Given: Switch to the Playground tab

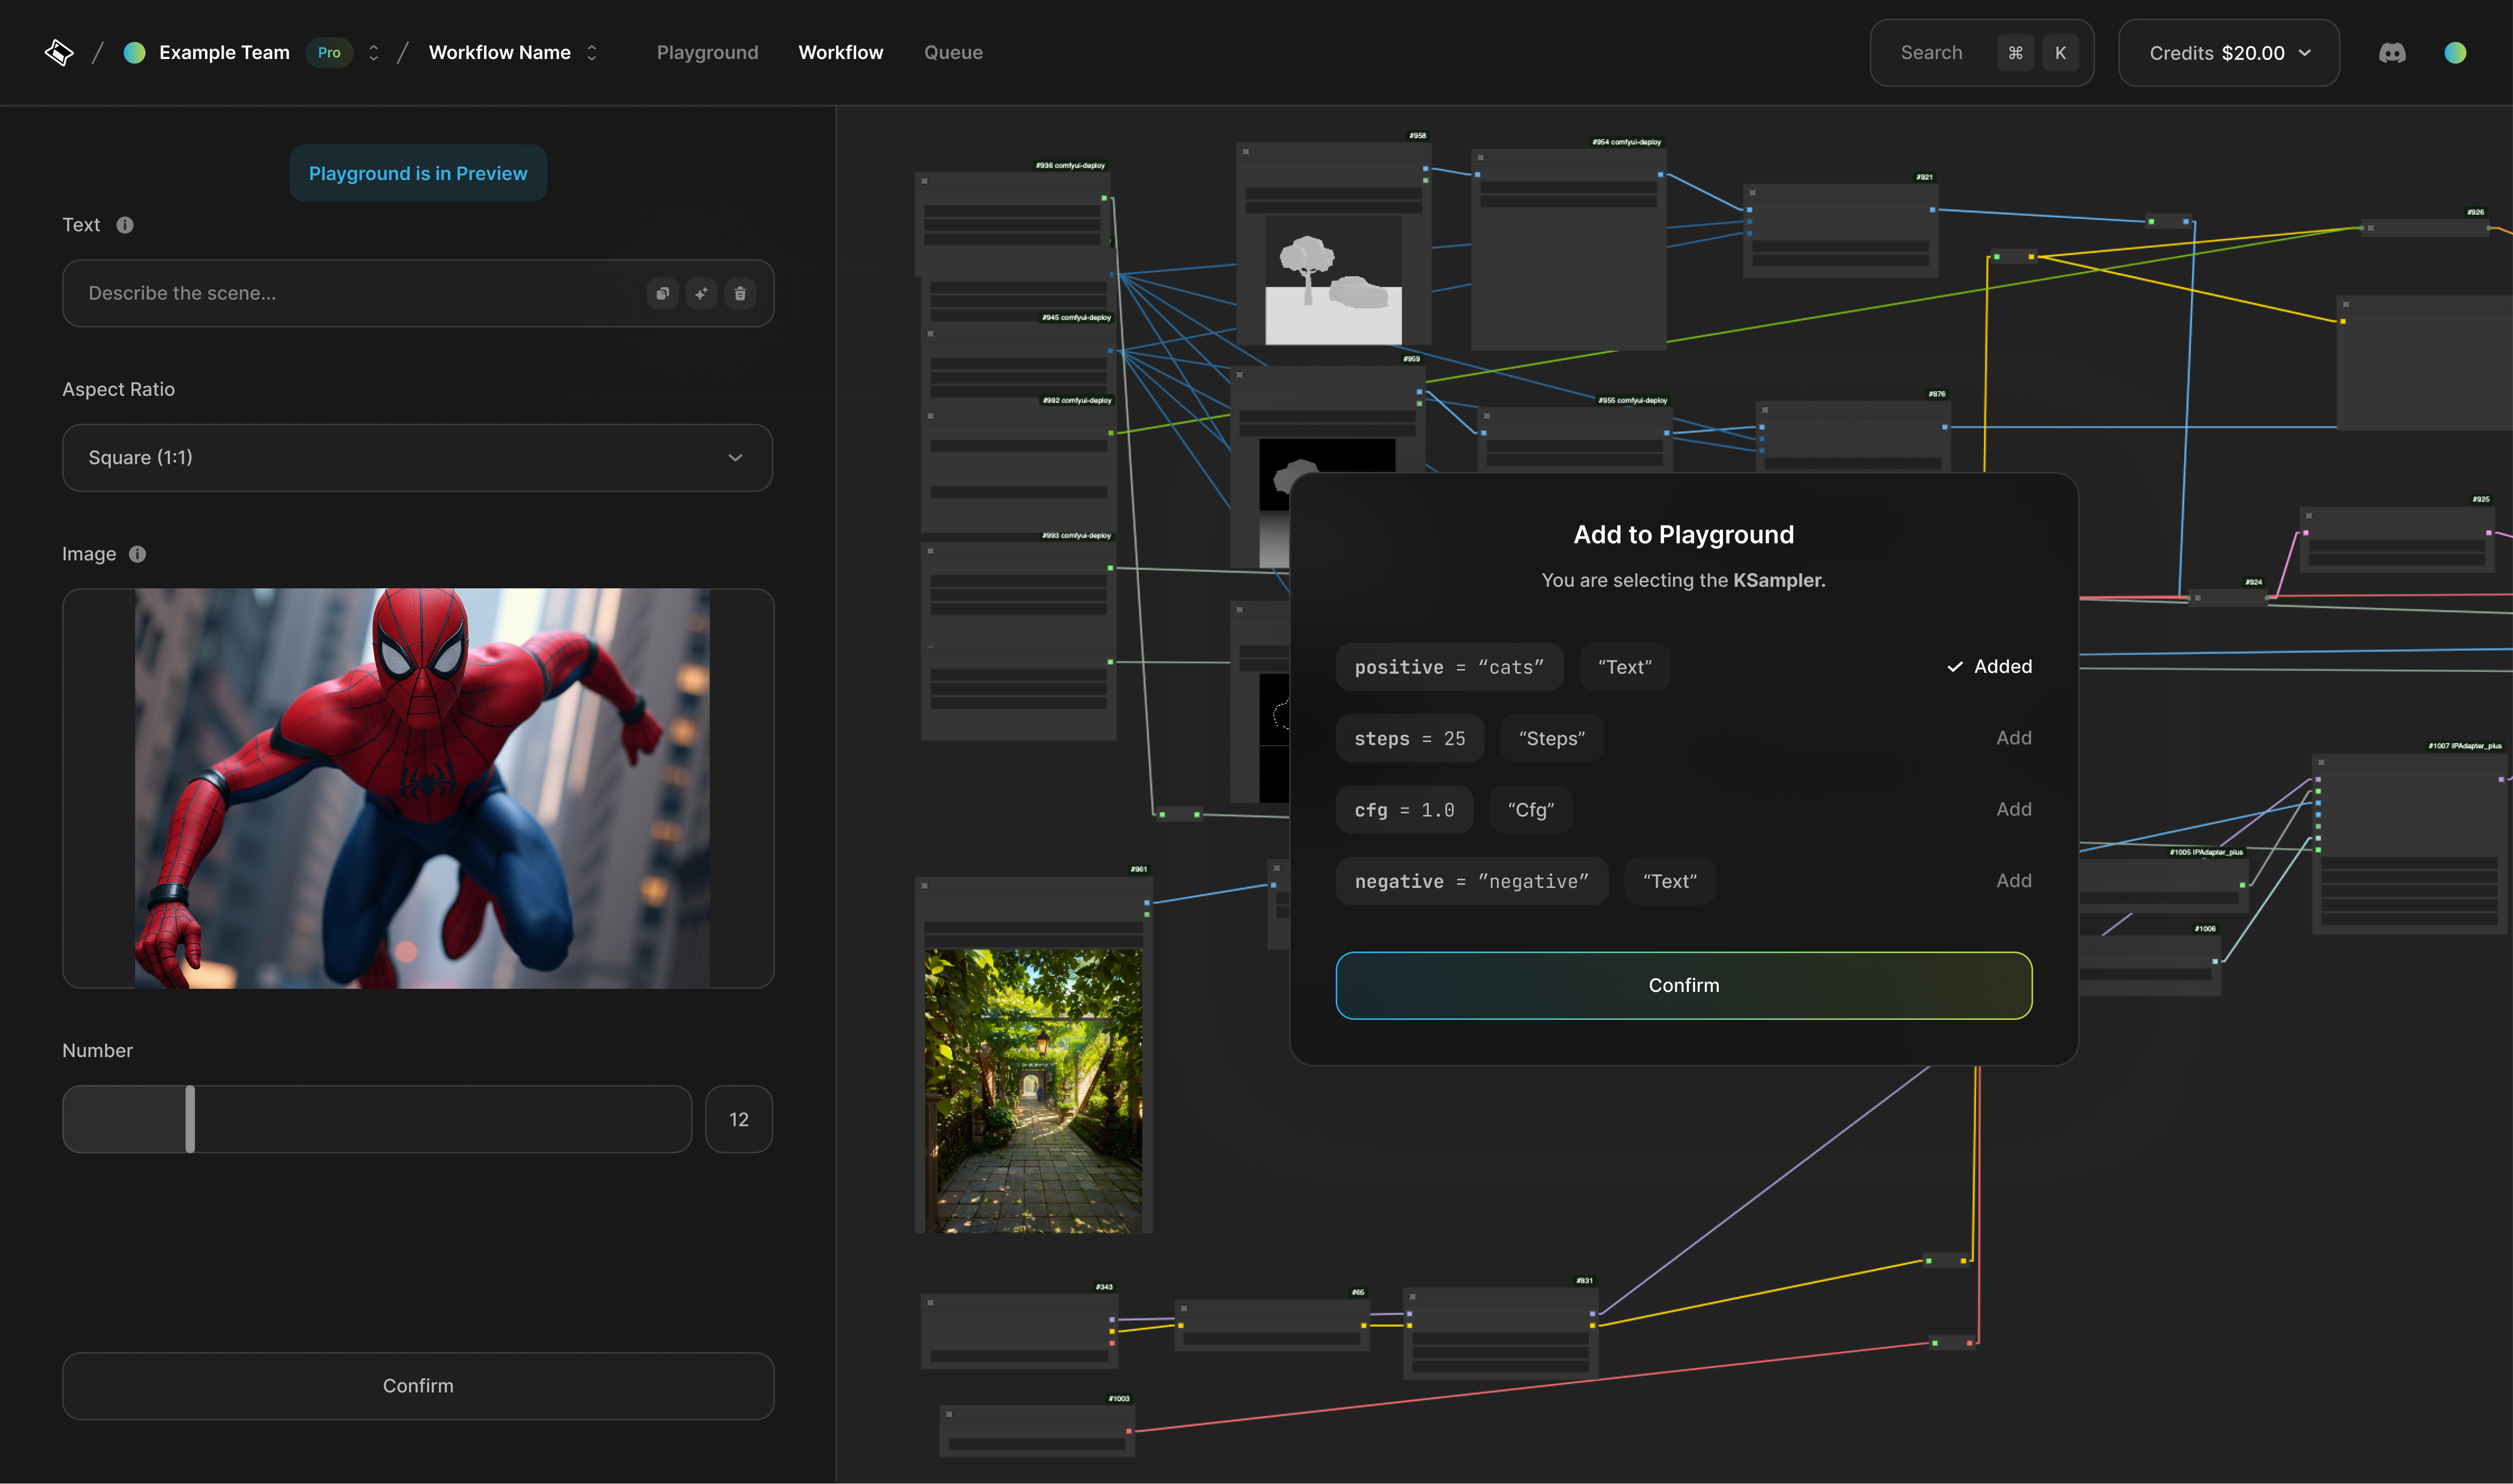Looking at the screenshot, I should [x=706, y=52].
